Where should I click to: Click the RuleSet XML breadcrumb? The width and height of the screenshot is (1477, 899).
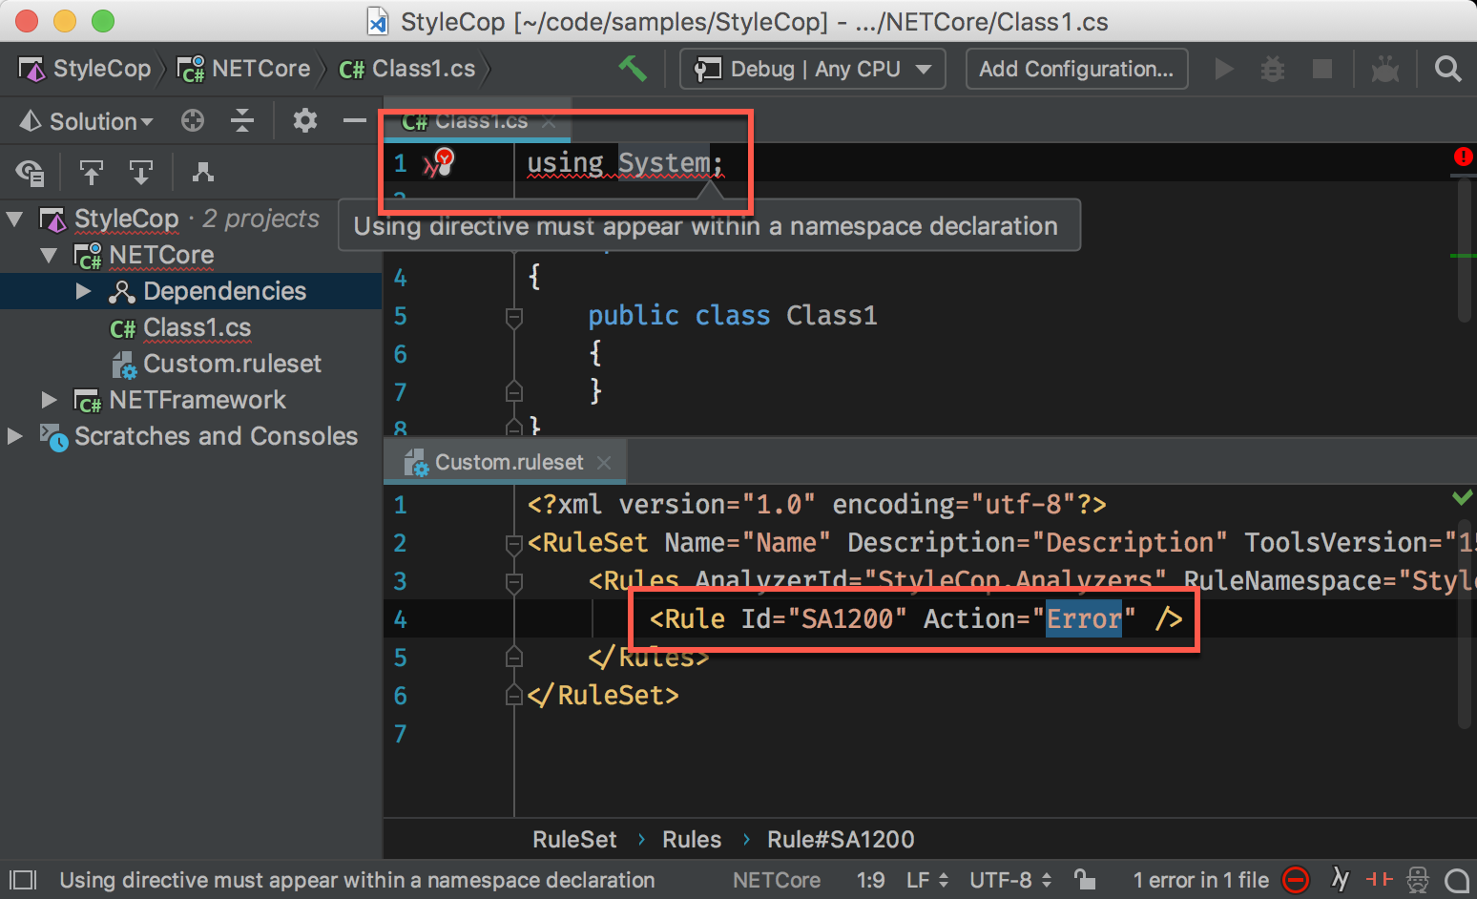click(x=574, y=839)
